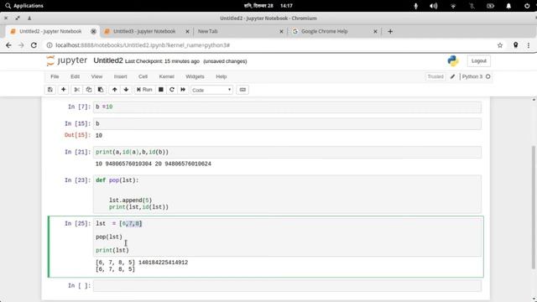Open the Kernel menu
This screenshot has height=302, width=537.
click(166, 76)
